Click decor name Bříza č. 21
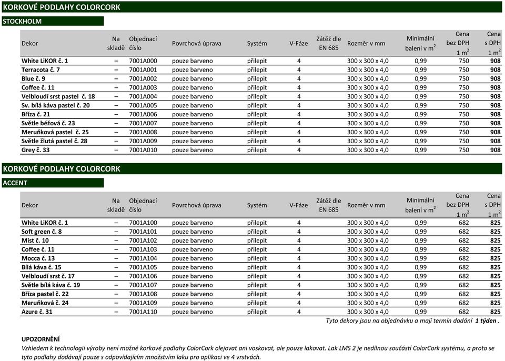Image resolution: width=505 pixels, height=361 pixels. pyautogui.click(x=36, y=114)
